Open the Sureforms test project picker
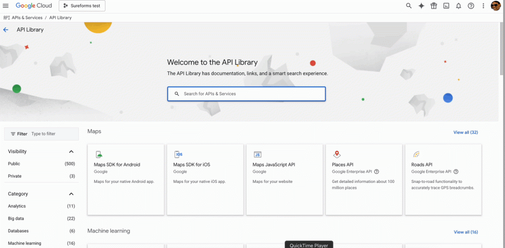Viewport: 505px width, 248px height. click(x=82, y=6)
